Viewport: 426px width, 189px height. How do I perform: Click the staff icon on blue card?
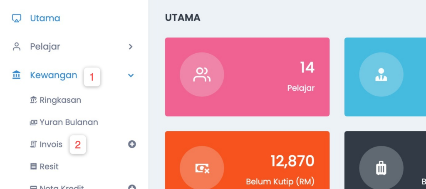[x=381, y=75]
